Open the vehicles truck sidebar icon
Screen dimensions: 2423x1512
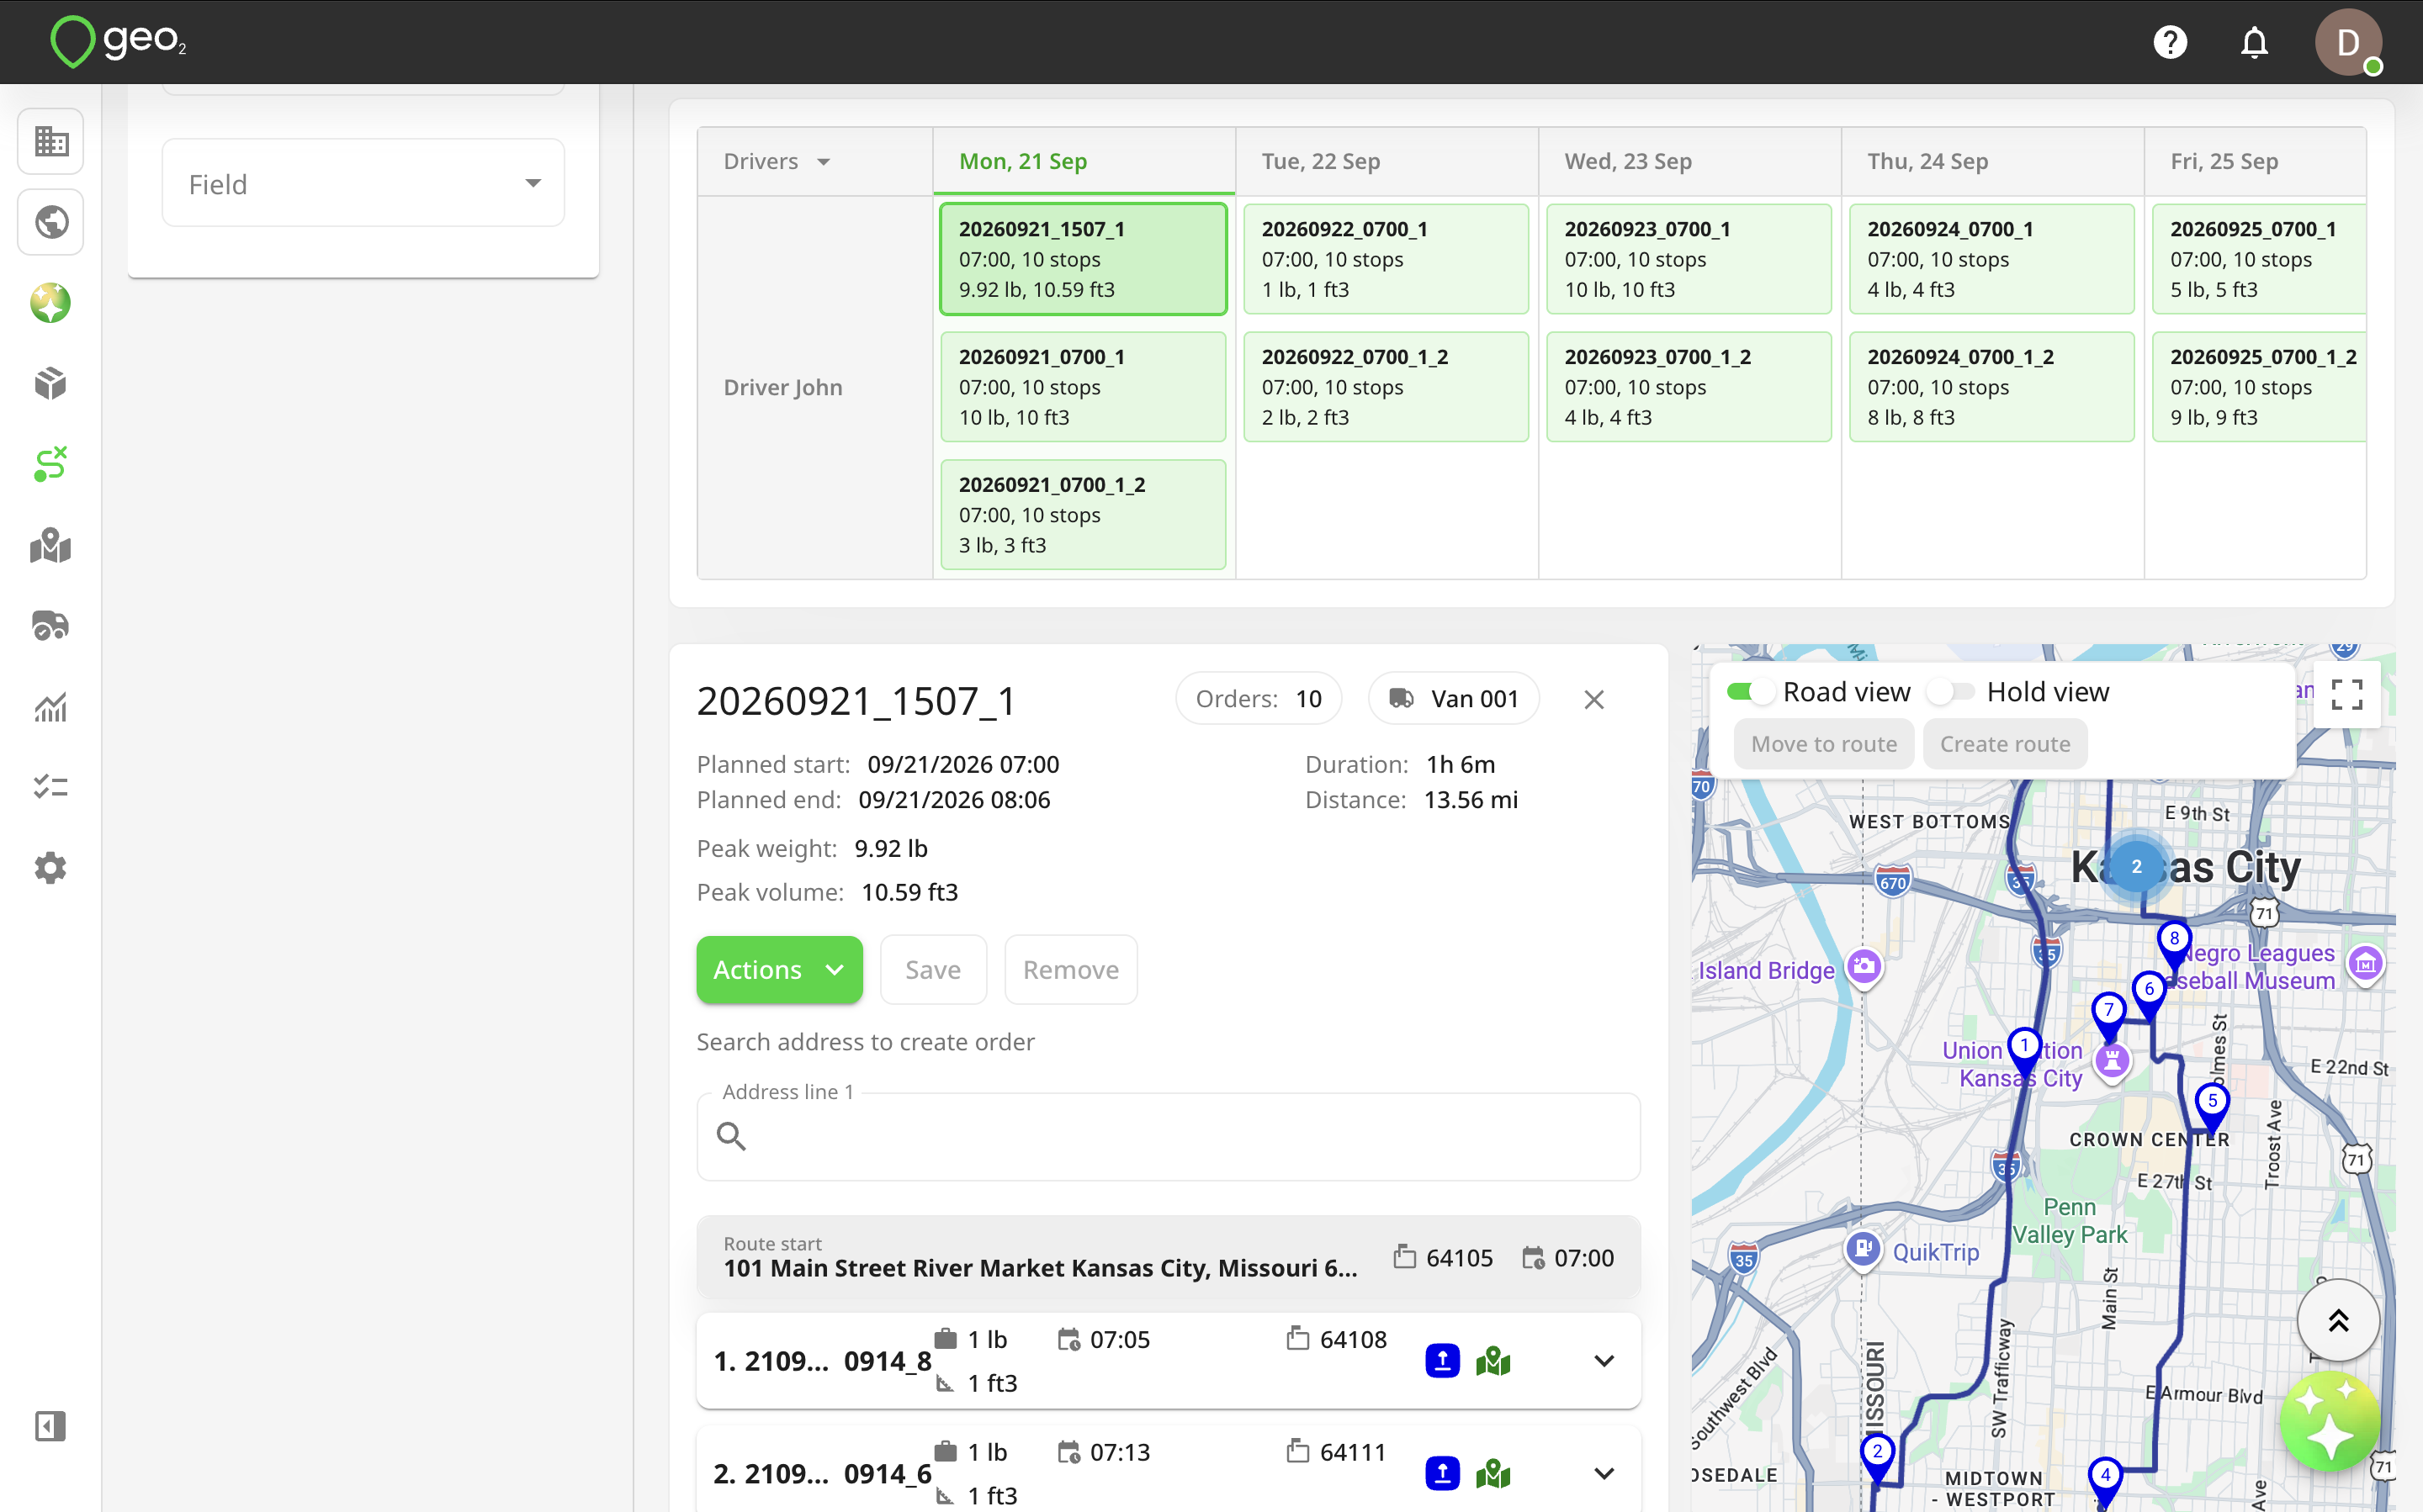51,626
